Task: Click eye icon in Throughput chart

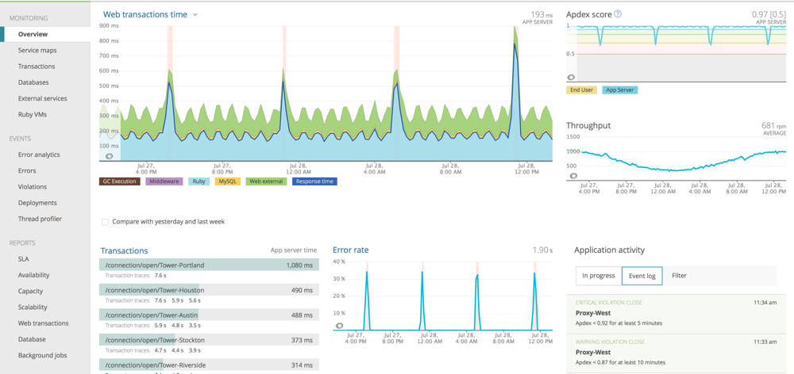Action: [x=573, y=176]
